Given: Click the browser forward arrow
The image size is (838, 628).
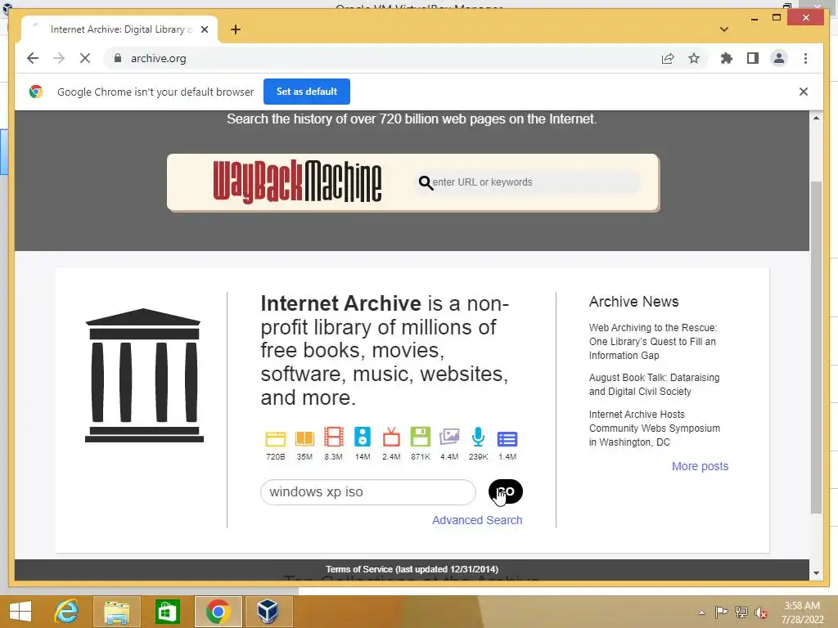Looking at the screenshot, I should (59, 58).
